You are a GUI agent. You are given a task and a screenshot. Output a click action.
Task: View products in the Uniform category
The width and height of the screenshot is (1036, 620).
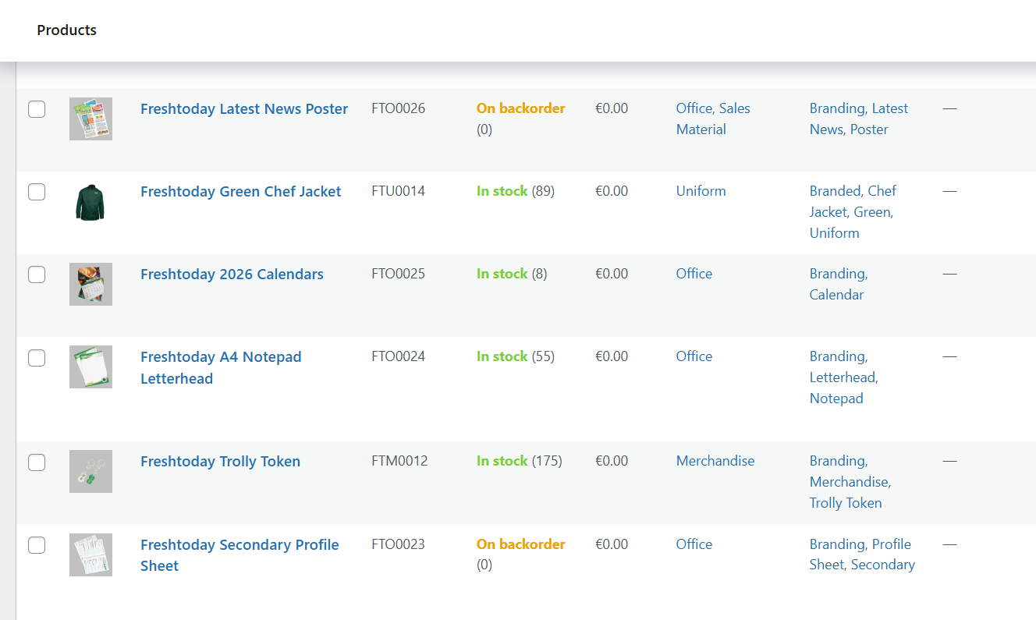click(701, 191)
